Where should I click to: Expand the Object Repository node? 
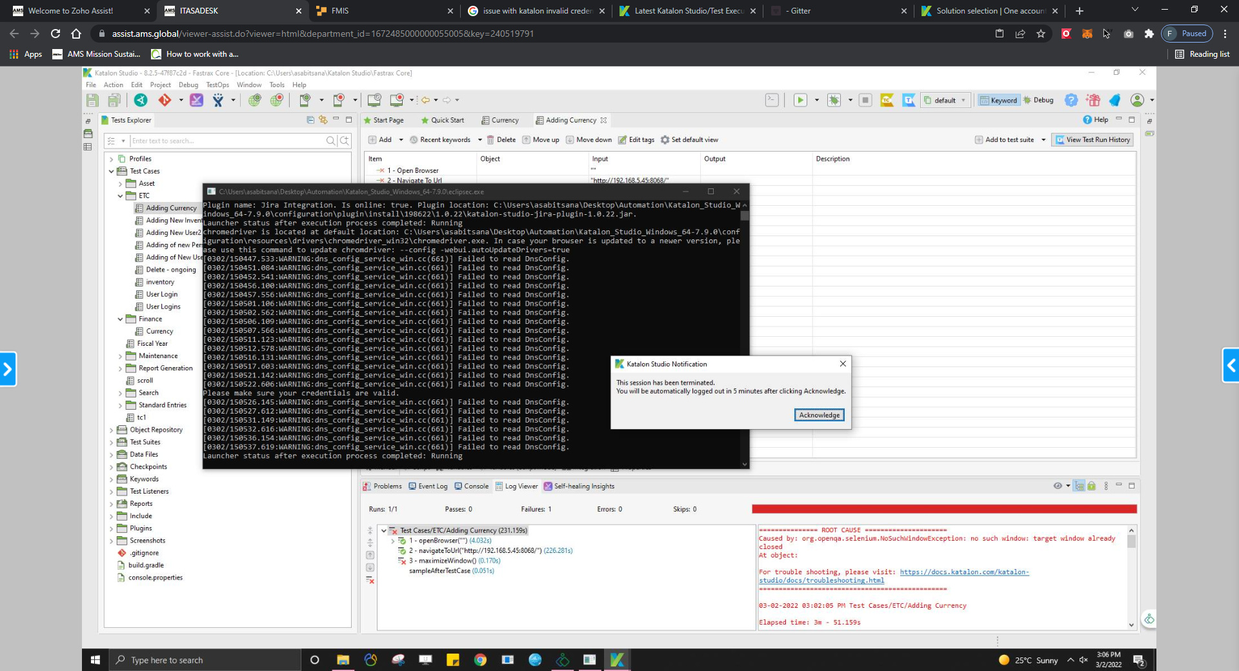click(112, 430)
